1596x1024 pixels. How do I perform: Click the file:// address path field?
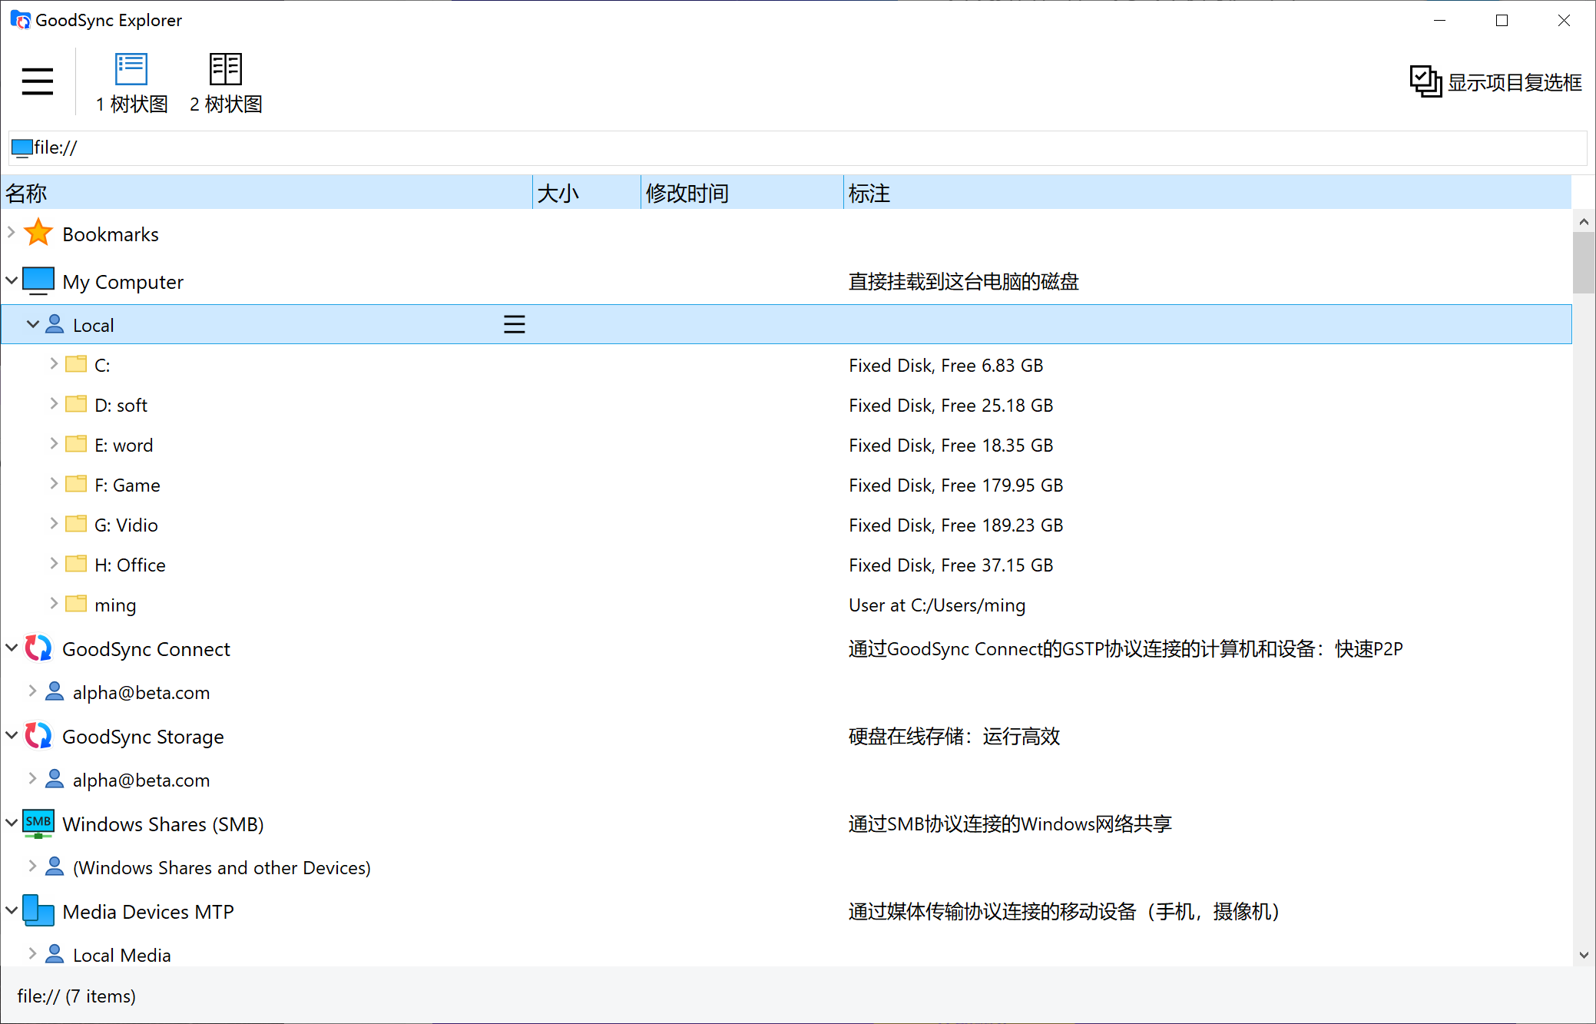click(x=797, y=147)
